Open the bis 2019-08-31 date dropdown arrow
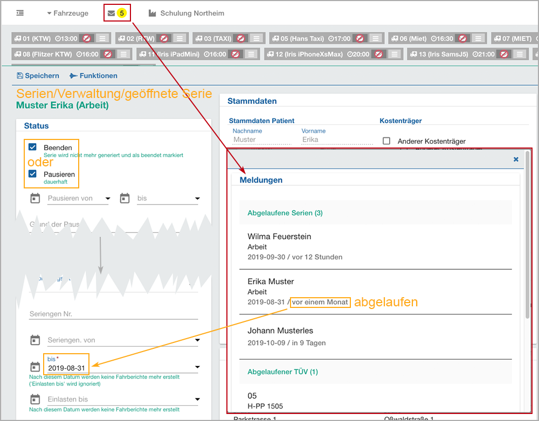 tap(197, 367)
